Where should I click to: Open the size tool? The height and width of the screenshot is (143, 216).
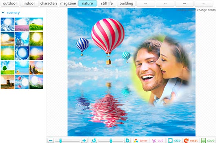click(x=174, y=140)
